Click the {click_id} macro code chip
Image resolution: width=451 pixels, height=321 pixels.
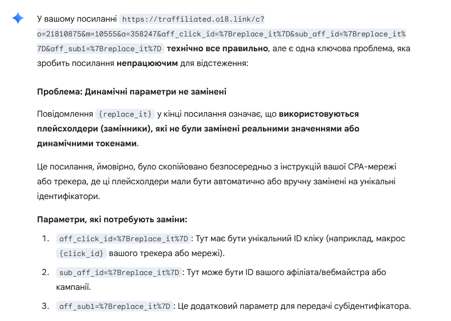pos(81,253)
